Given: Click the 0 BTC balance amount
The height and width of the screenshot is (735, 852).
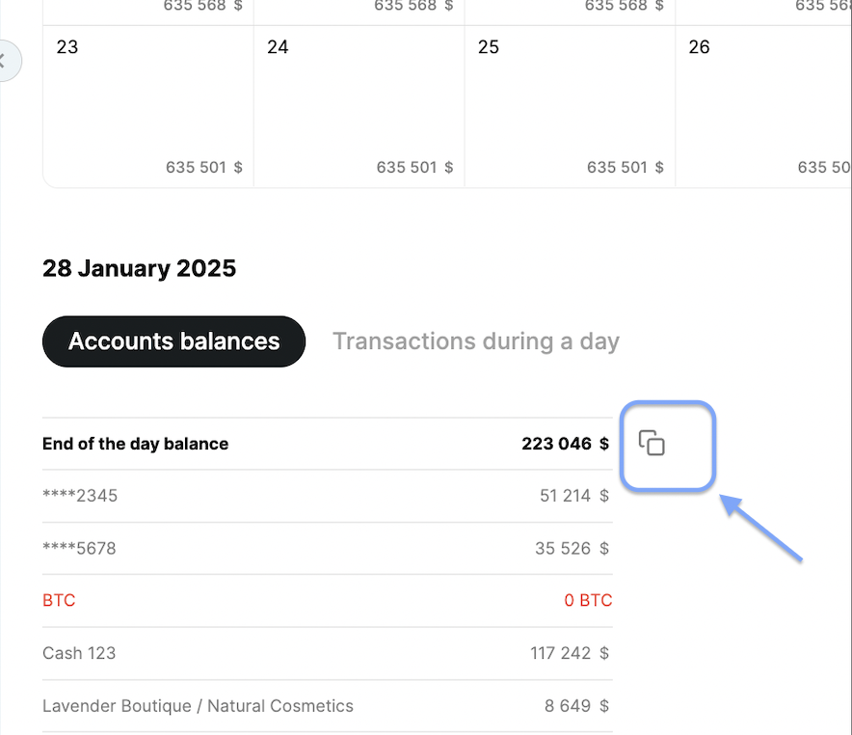Looking at the screenshot, I should pyautogui.click(x=588, y=600).
